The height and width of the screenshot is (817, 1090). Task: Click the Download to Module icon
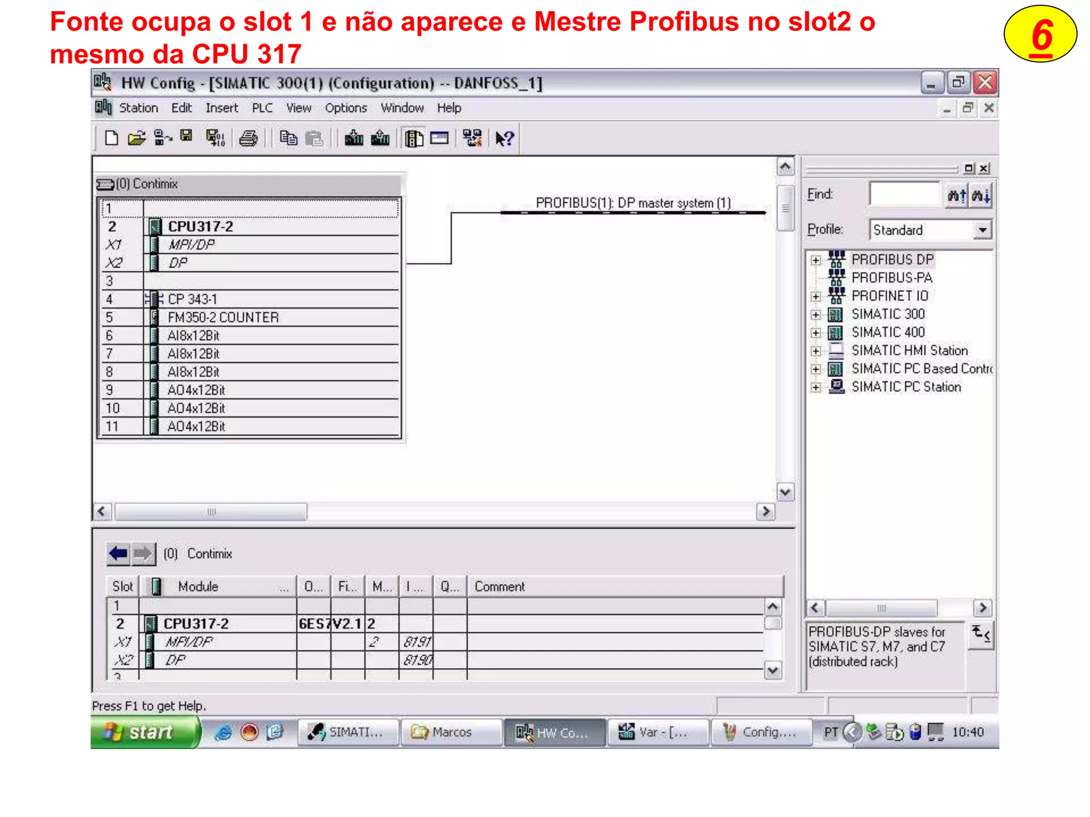[x=354, y=138]
